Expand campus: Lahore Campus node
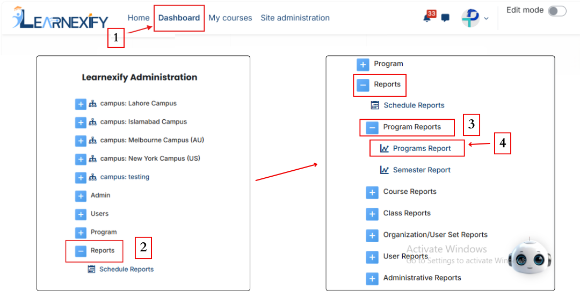Viewport: 580px width, 304px height. point(81,104)
